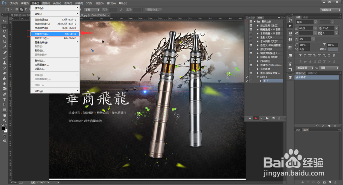Collapse the 动作 1 action

[258, 77]
